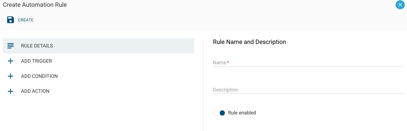Click the dark knob of the Rule enabled switch
407x131 pixels.
point(222,113)
